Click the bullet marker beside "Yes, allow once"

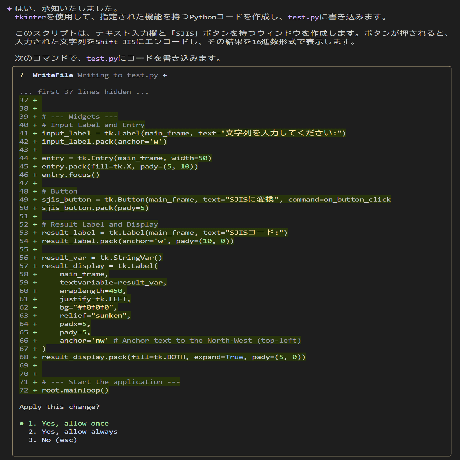(x=22, y=423)
